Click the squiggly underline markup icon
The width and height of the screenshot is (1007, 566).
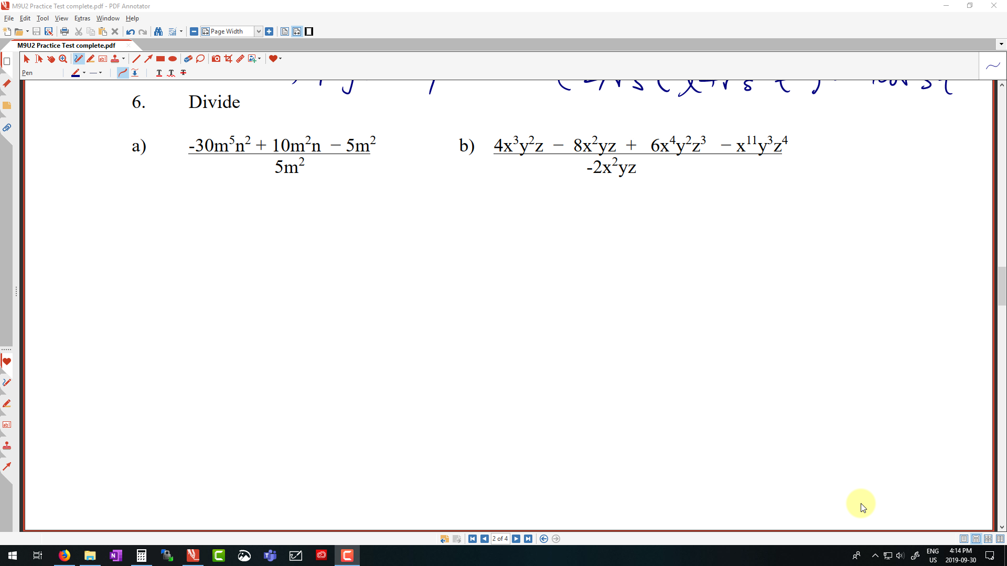(x=171, y=73)
